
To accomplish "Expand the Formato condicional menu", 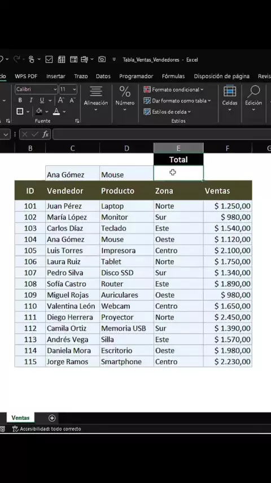I will click(x=173, y=89).
